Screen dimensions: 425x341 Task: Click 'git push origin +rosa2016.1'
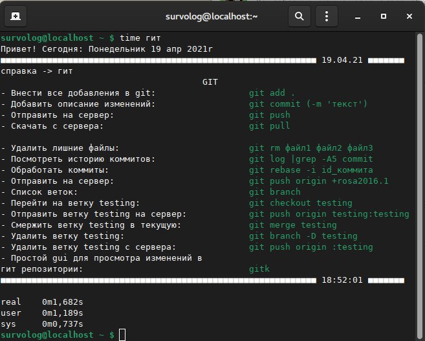click(319, 181)
